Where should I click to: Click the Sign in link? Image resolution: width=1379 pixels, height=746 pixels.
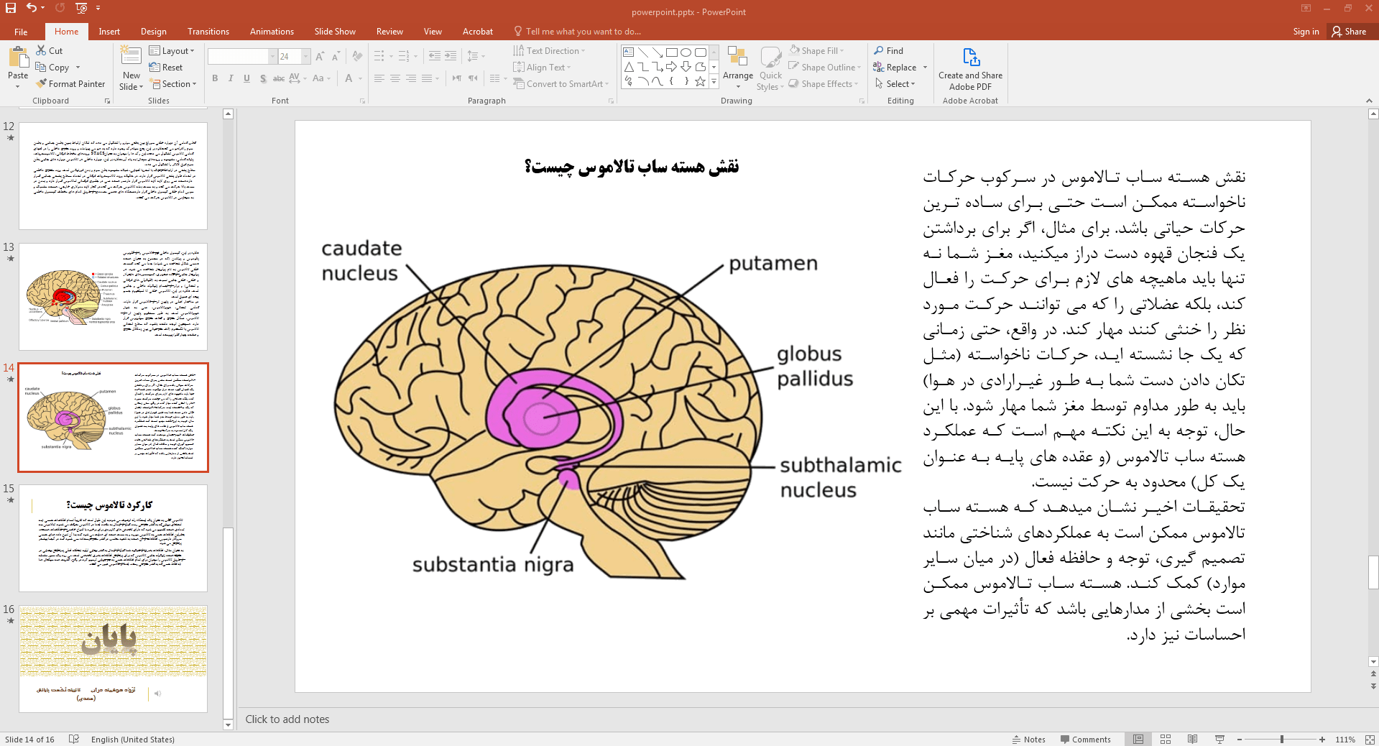(x=1306, y=31)
